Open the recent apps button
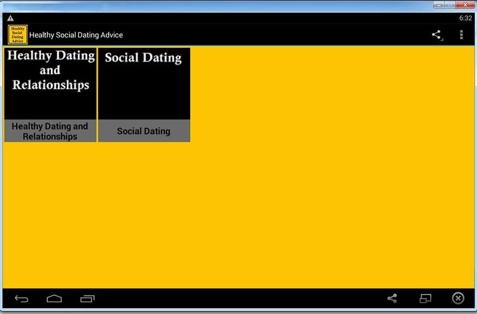Viewport: 477px width, 314px height. click(x=87, y=299)
